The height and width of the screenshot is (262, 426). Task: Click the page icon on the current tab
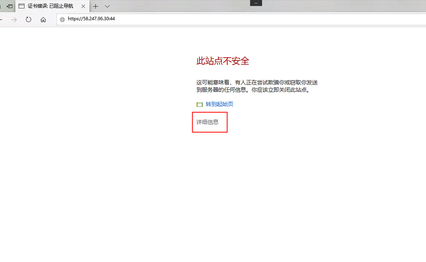[x=22, y=6]
